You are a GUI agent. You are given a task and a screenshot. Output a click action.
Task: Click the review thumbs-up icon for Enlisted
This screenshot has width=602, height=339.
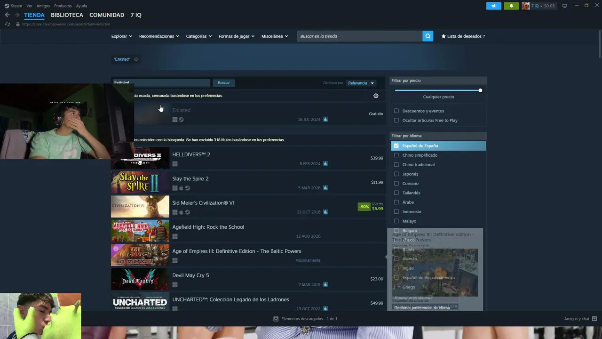coord(325,120)
